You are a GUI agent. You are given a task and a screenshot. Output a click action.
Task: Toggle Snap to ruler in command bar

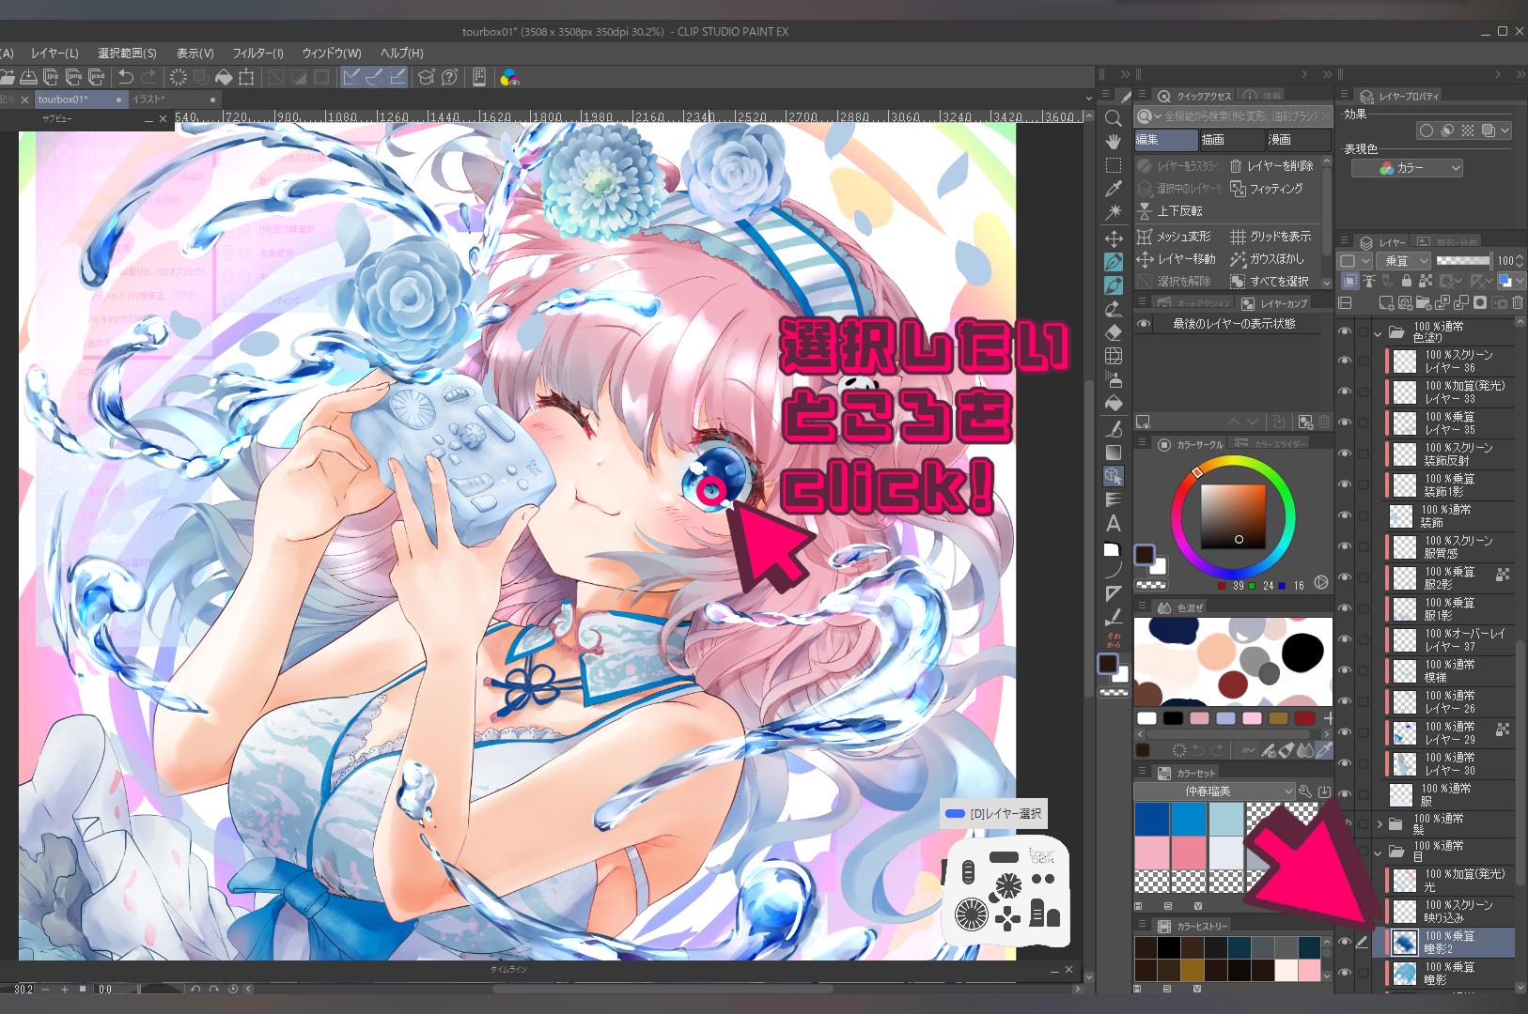click(351, 77)
